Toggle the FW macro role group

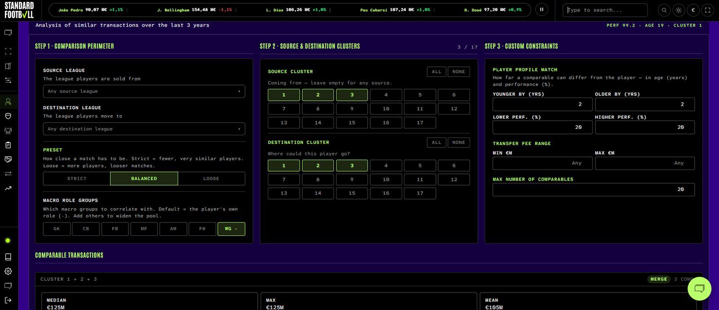[x=202, y=229]
